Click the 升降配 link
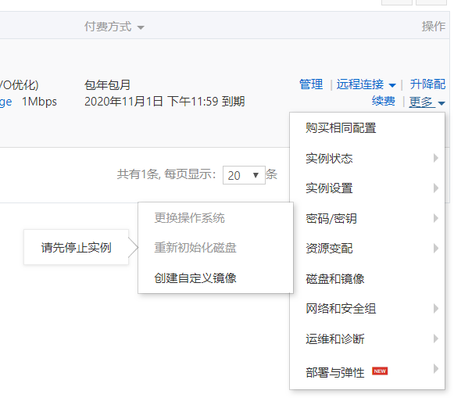The height and width of the screenshot is (412, 454). 427,84
